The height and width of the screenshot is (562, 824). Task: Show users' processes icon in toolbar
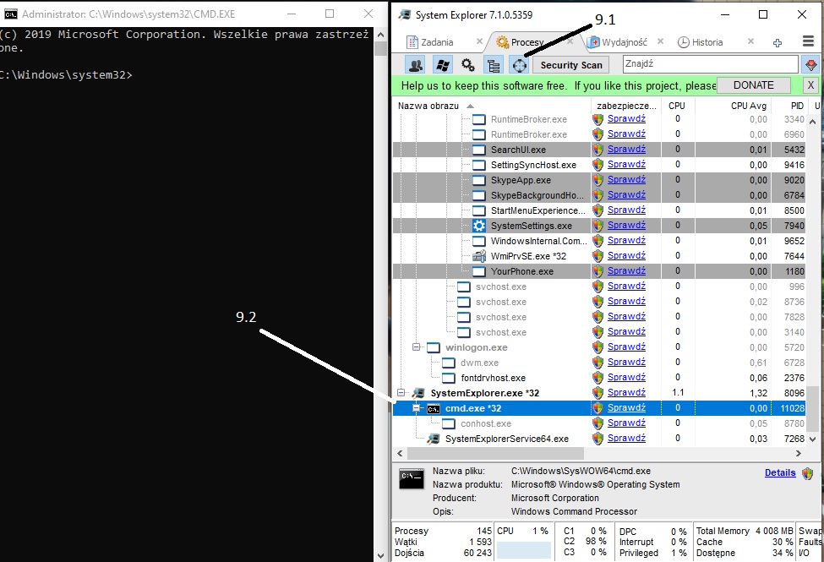[416, 65]
